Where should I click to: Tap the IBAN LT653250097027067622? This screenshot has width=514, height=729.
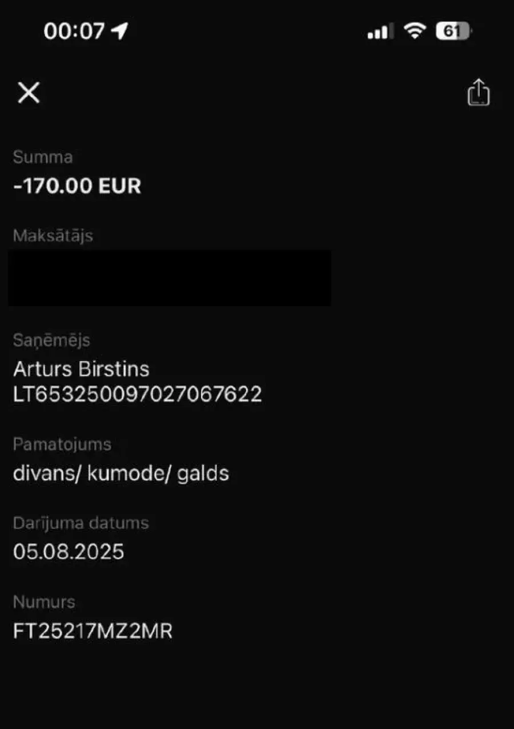tap(137, 394)
